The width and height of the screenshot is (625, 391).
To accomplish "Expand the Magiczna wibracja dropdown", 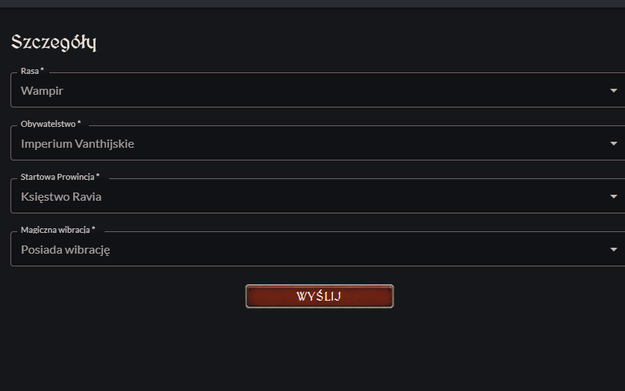I will click(317, 249).
